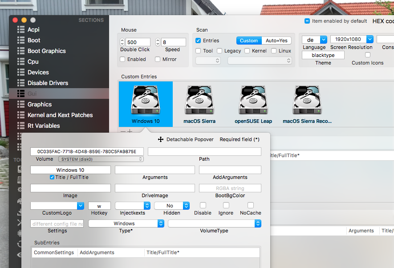
Task: Toggle the Entries checkbox in Scan
Action: point(198,41)
